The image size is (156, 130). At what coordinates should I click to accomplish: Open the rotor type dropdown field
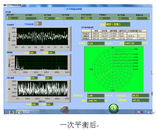(x=68, y=18)
